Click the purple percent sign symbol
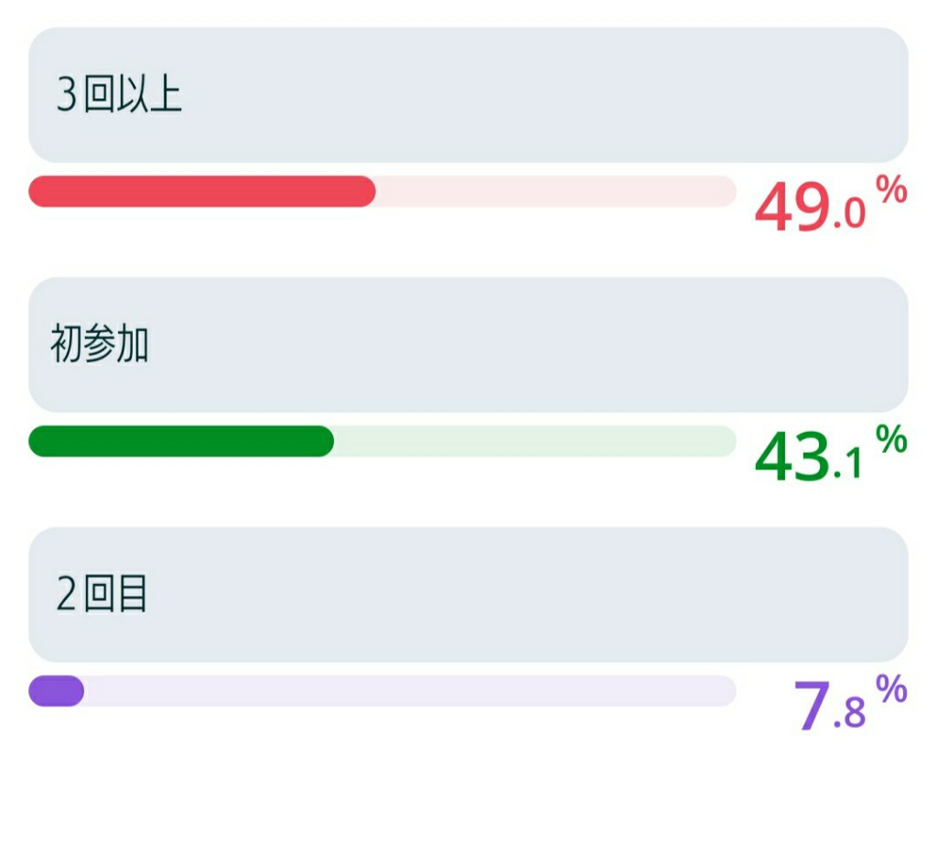937x850 pixels. (x=891, y=689)
